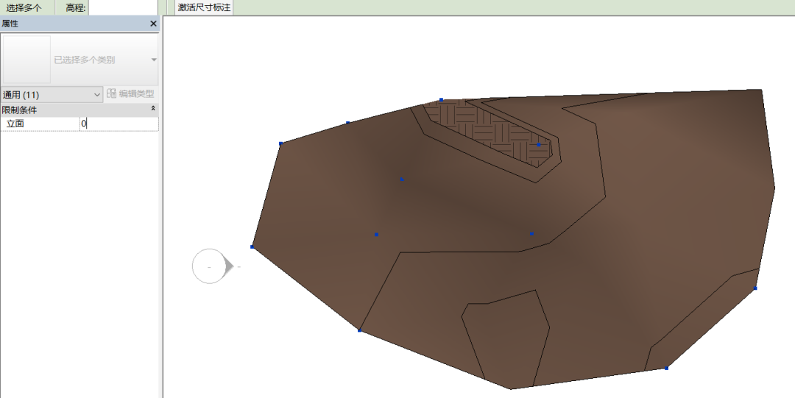Close the 属性 properties panel
This screenshot has width=795, height=398.
click(153, 24)
